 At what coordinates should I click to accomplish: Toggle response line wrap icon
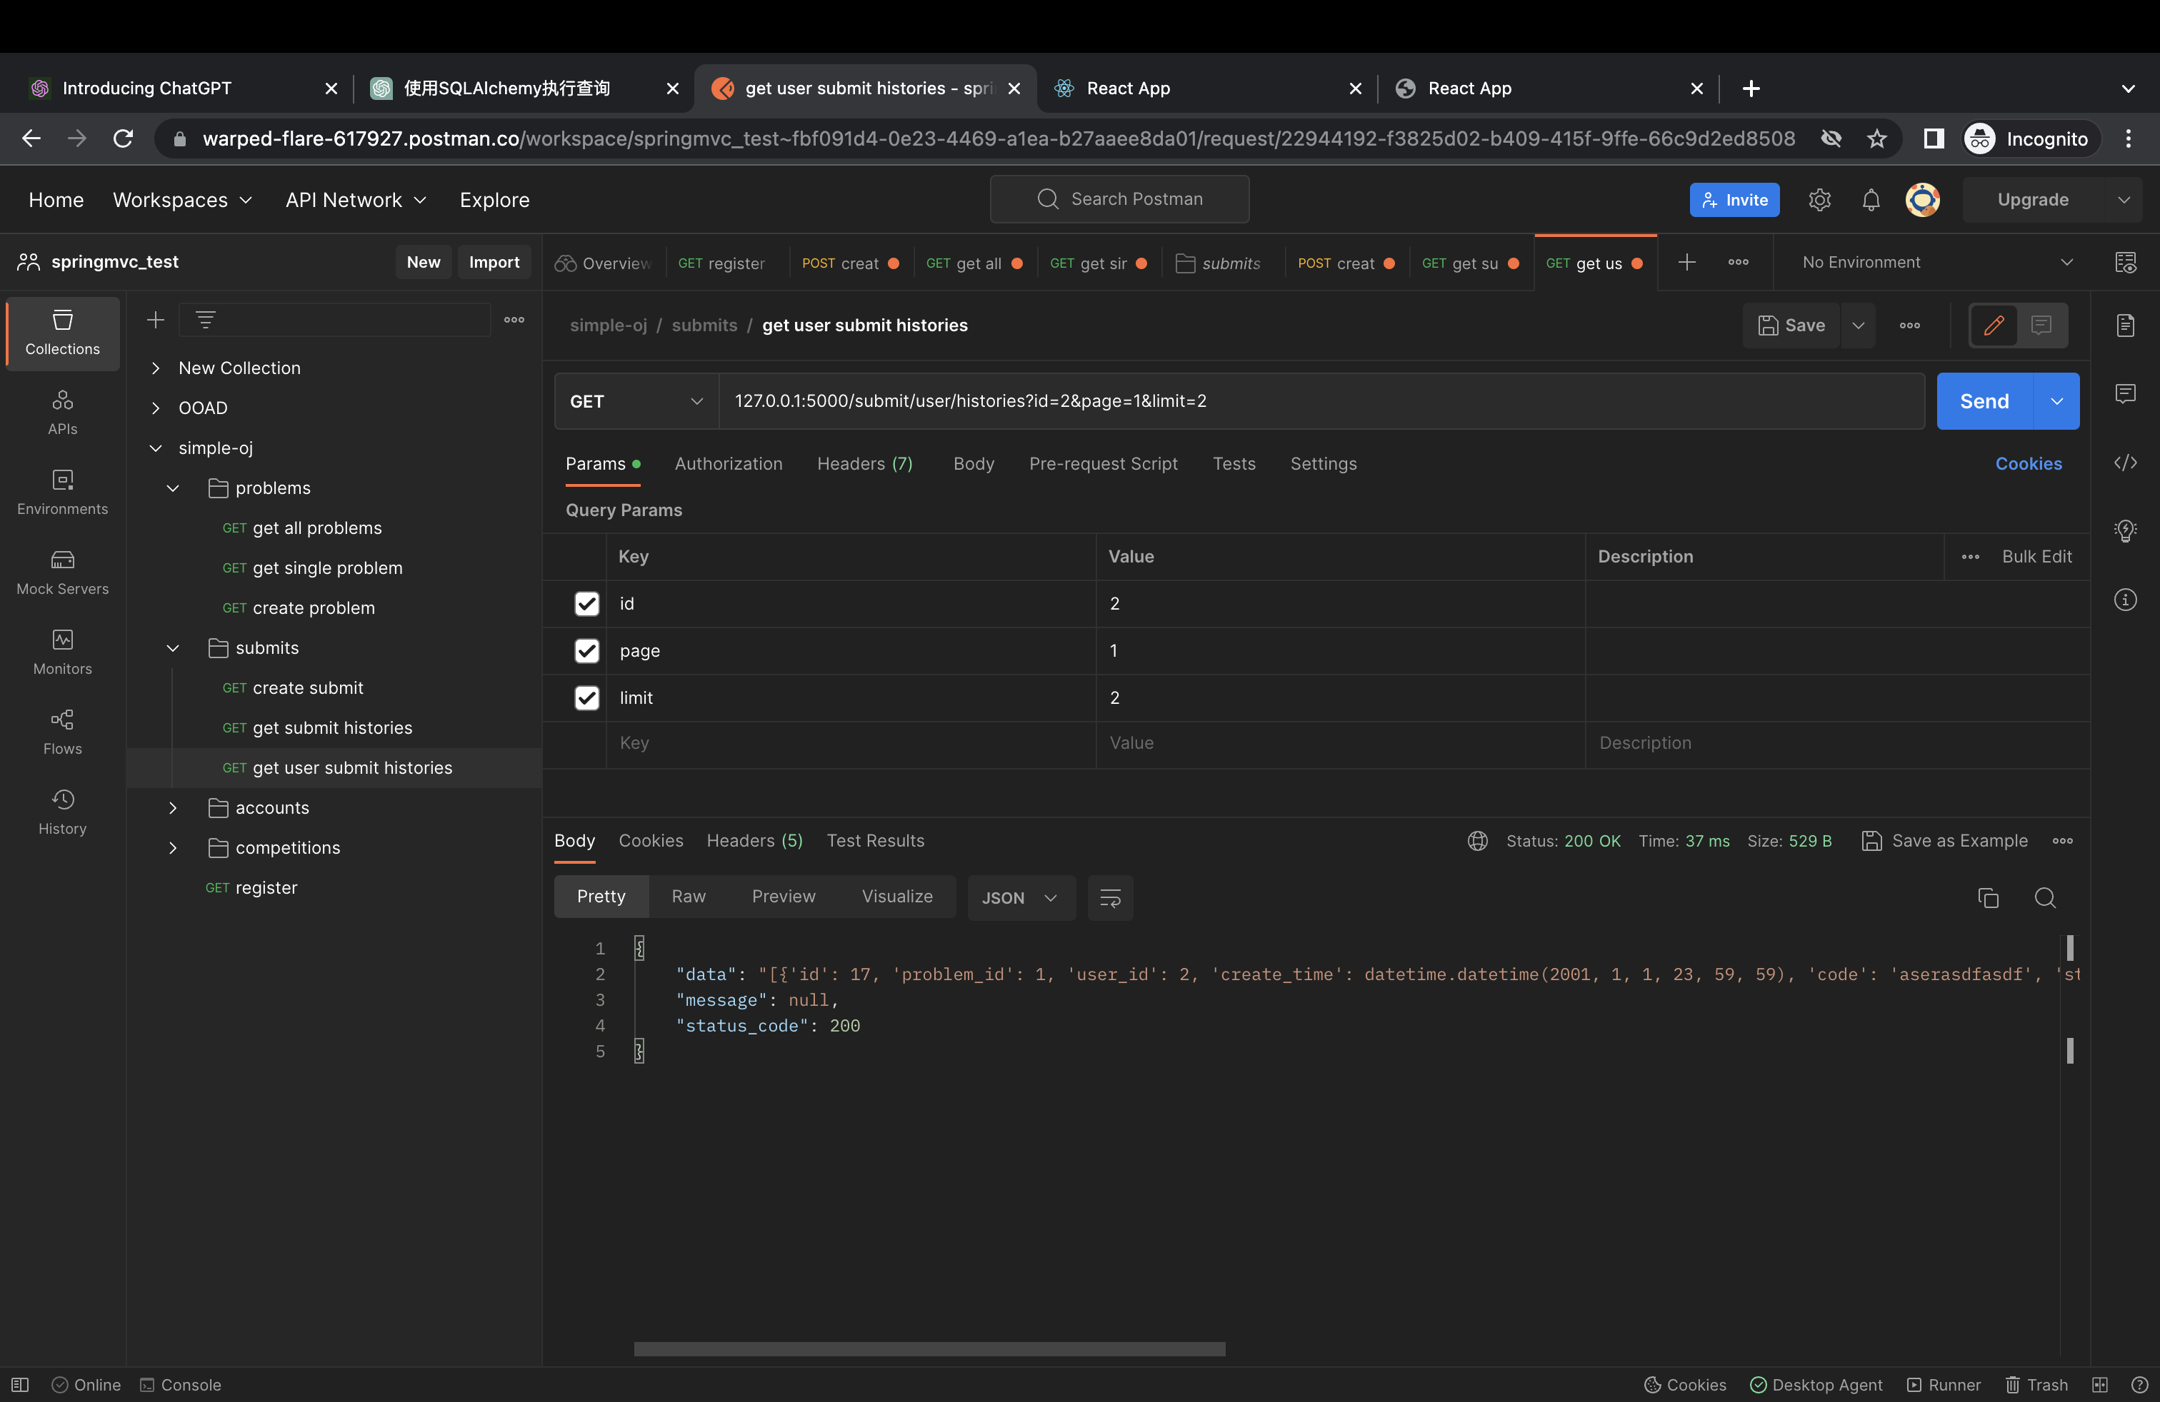(1110, 898)
